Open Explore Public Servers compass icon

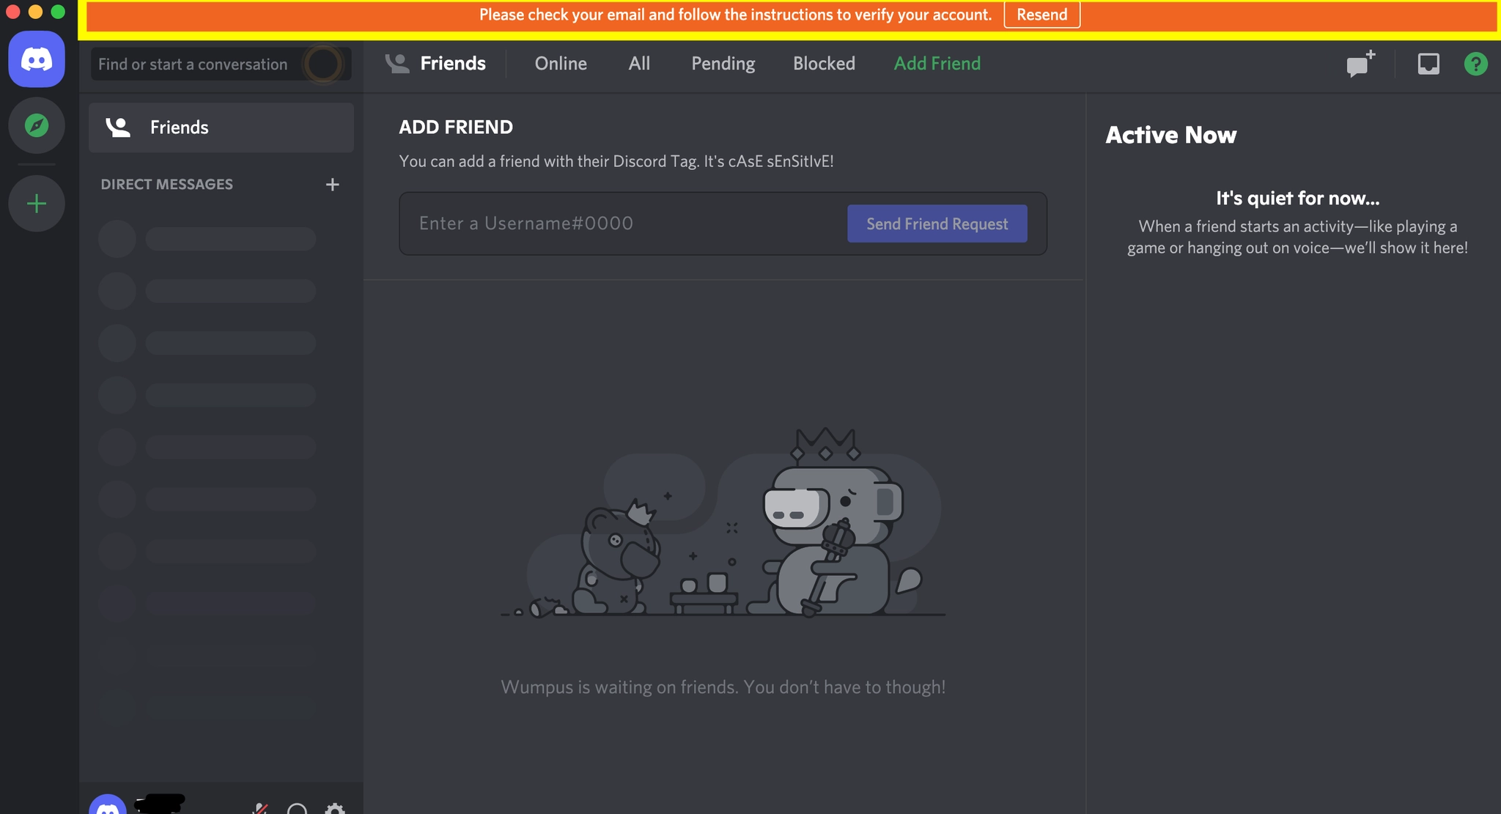pos(37,125)
